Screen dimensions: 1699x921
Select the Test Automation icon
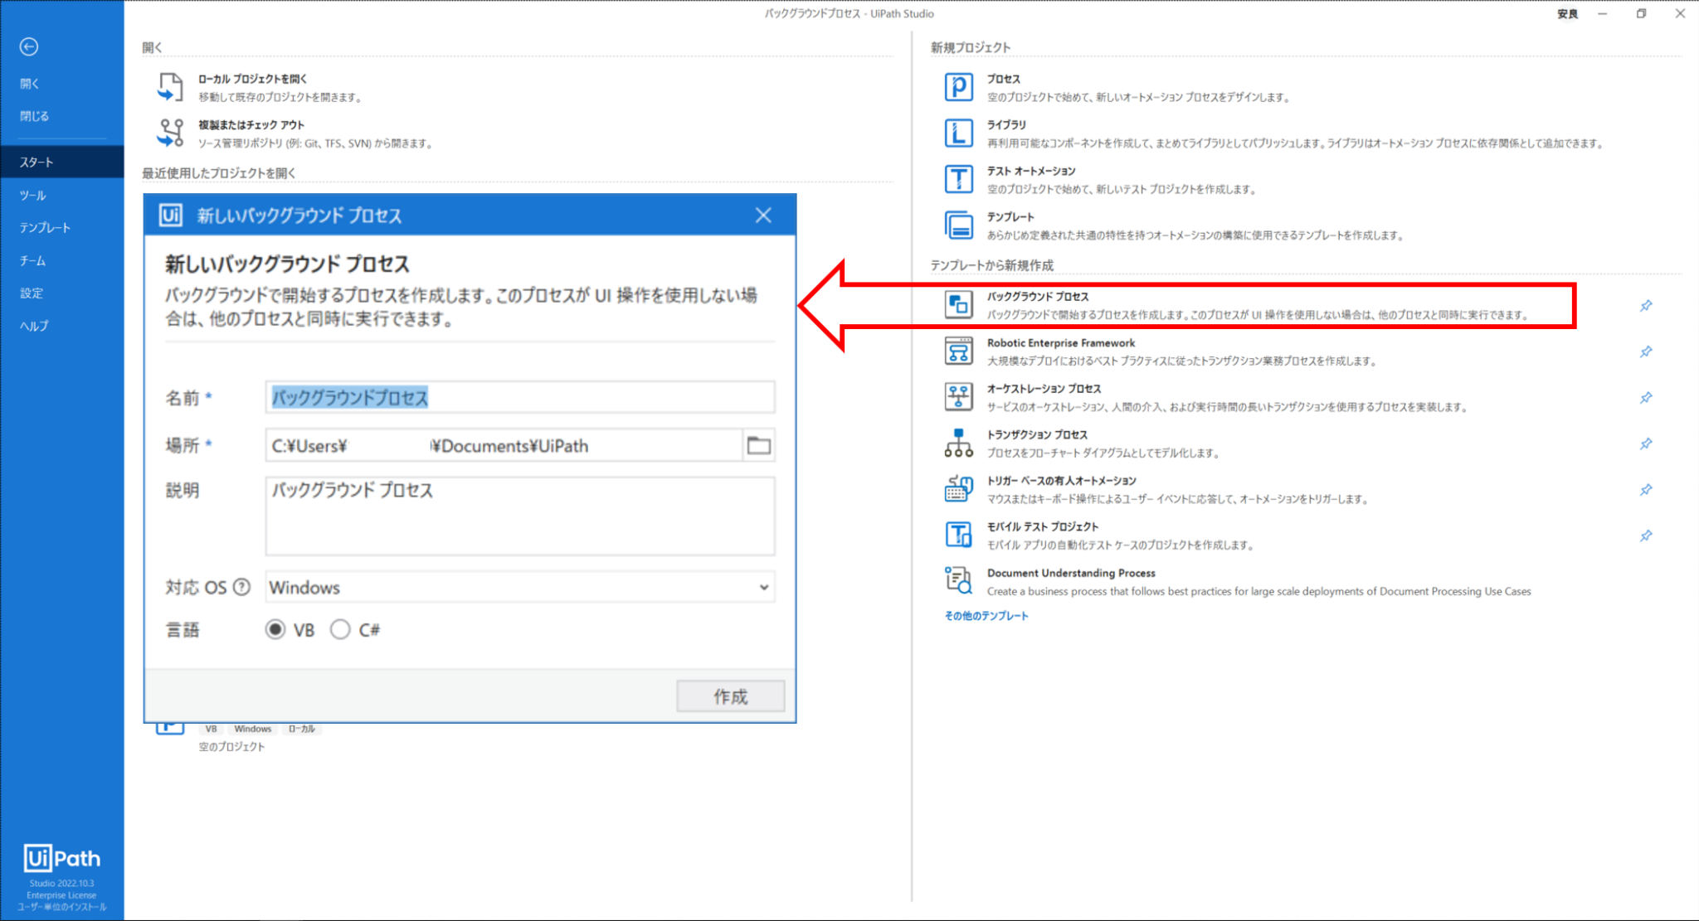tap(958, 179)
